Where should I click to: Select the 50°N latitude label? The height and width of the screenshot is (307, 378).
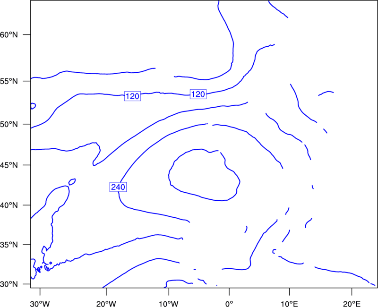tap(9, 124)
